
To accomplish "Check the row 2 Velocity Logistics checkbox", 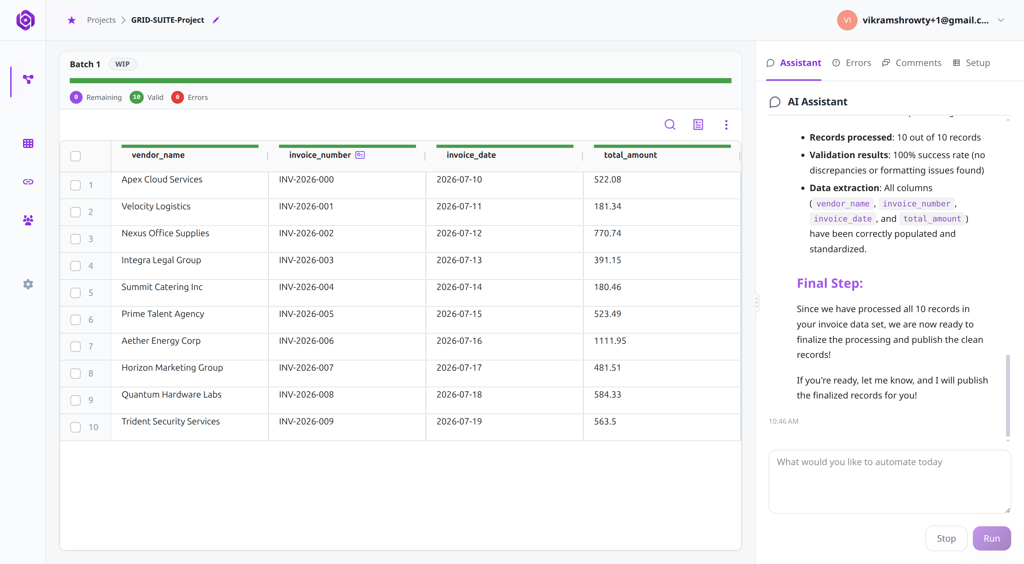I will coord(76,212).
